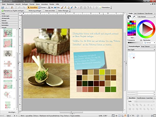The image size is (156, 117).
Task: Open the mouse options dropdown arrow in status bar
Action: click(x=130, y=116)
